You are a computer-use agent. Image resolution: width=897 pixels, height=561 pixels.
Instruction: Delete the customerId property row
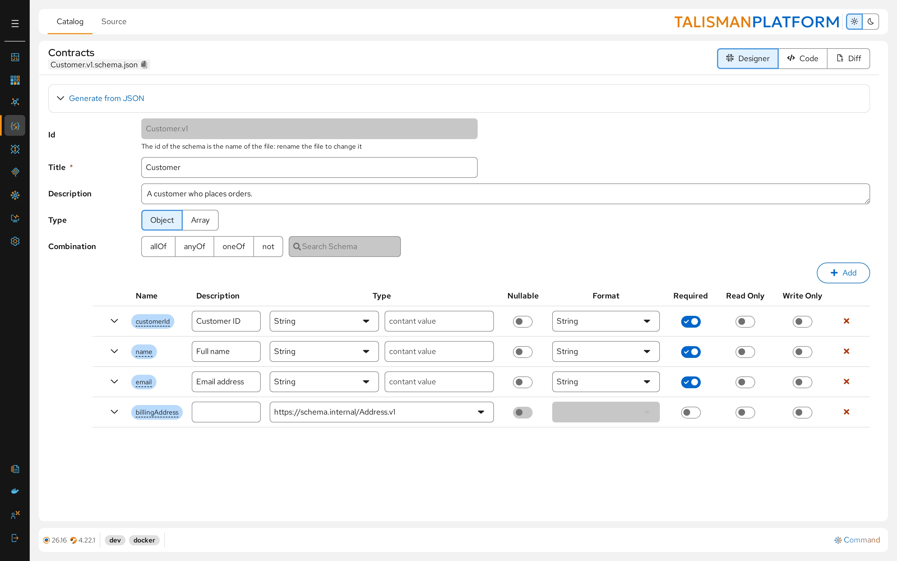(846, 321)
